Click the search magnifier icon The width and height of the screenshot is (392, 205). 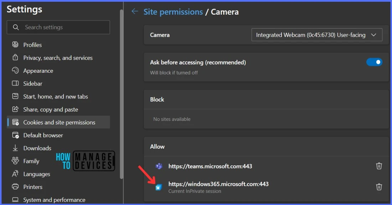pos(16,27)
